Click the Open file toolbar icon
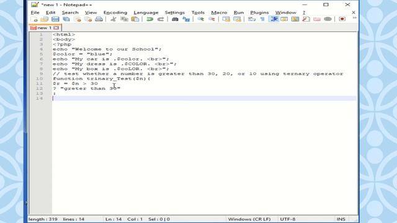The image size is (397, 223). pos(45,19)
